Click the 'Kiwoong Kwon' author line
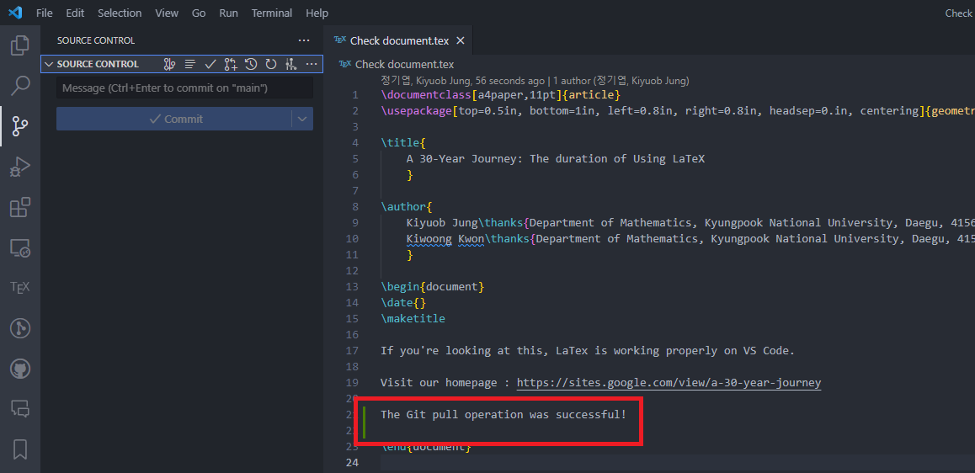This screenshot has width=975, height=473. pos(690,239)
